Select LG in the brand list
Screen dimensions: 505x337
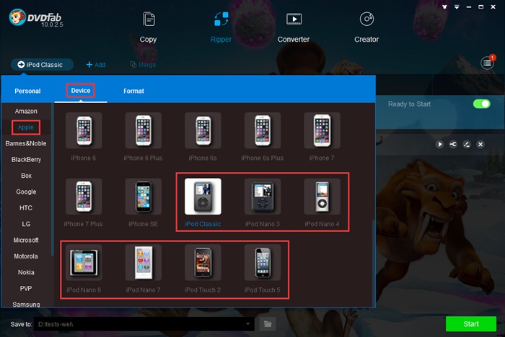pos(26,224)
